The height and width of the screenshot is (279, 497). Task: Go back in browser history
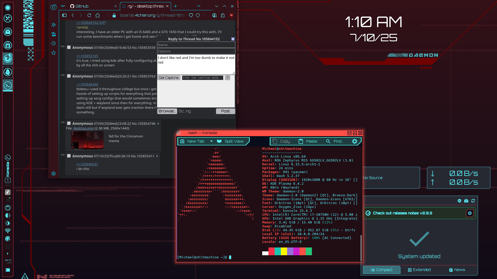(73, 15)
